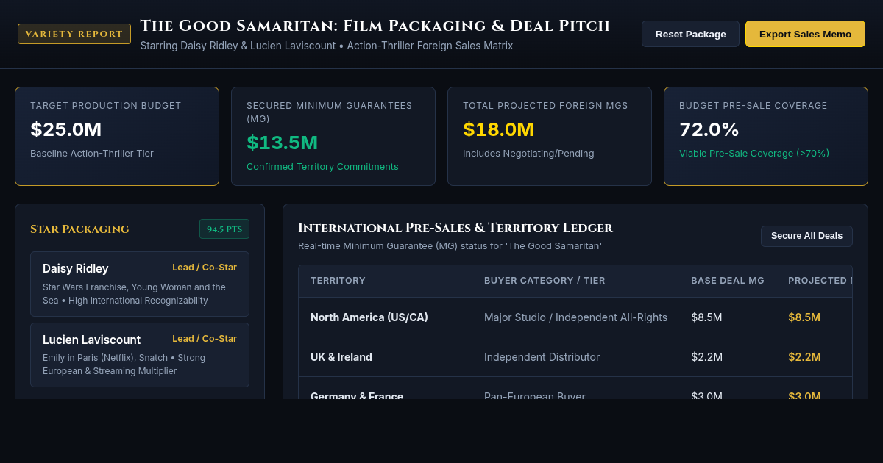The height and width of the screenshot is (463, 883).
Task: Select Lucien Laviscount star card
Action: point(140,355)
